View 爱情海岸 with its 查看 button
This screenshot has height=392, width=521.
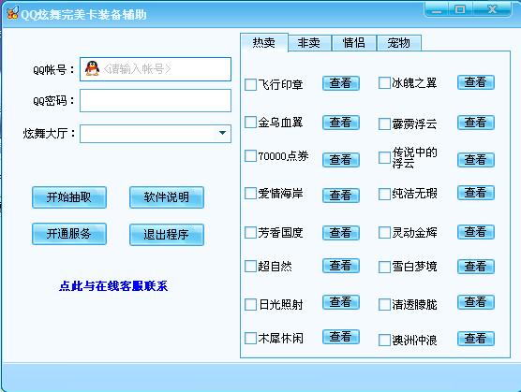coord(341,195)
